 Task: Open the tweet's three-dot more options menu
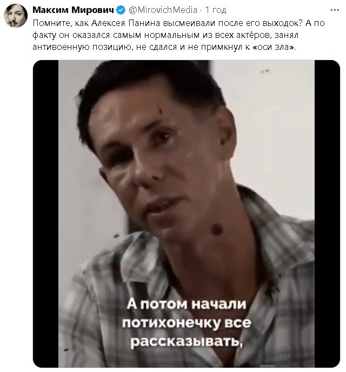click(335, 10)
